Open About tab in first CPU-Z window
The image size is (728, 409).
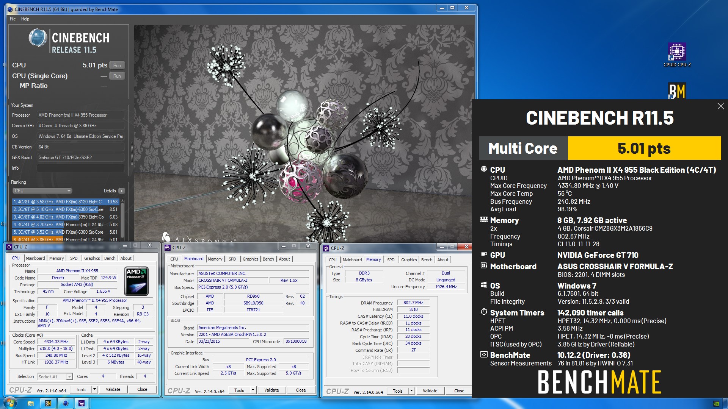tap(126, 258)
